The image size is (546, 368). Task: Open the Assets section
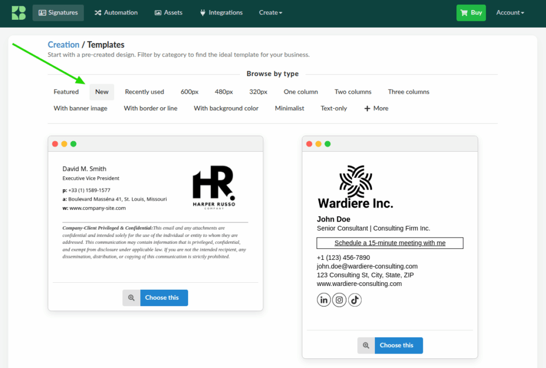coord(168,13)
